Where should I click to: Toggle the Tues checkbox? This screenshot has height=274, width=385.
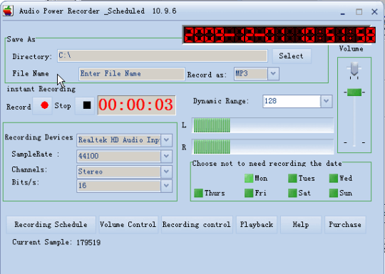pyautogui.click(x=292, y=178)
